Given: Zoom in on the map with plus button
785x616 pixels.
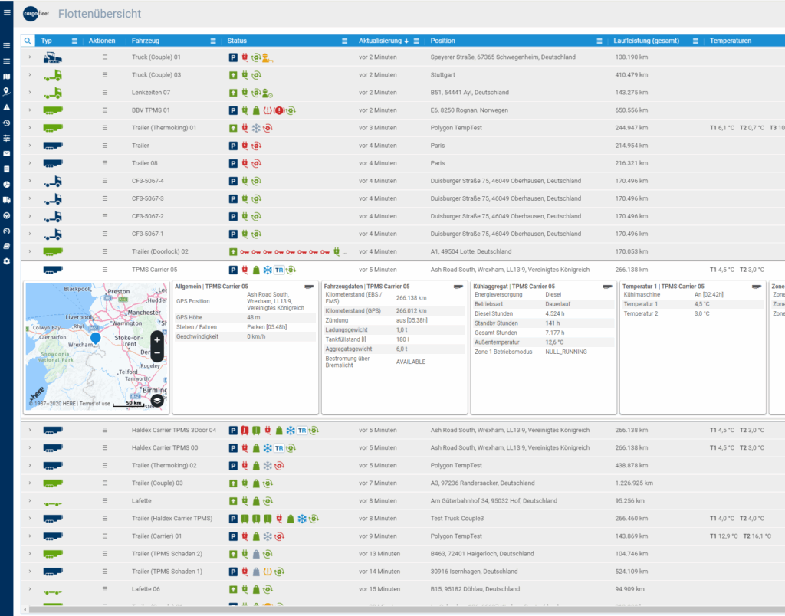Looking at the screenshot, I should click(157, 339).
